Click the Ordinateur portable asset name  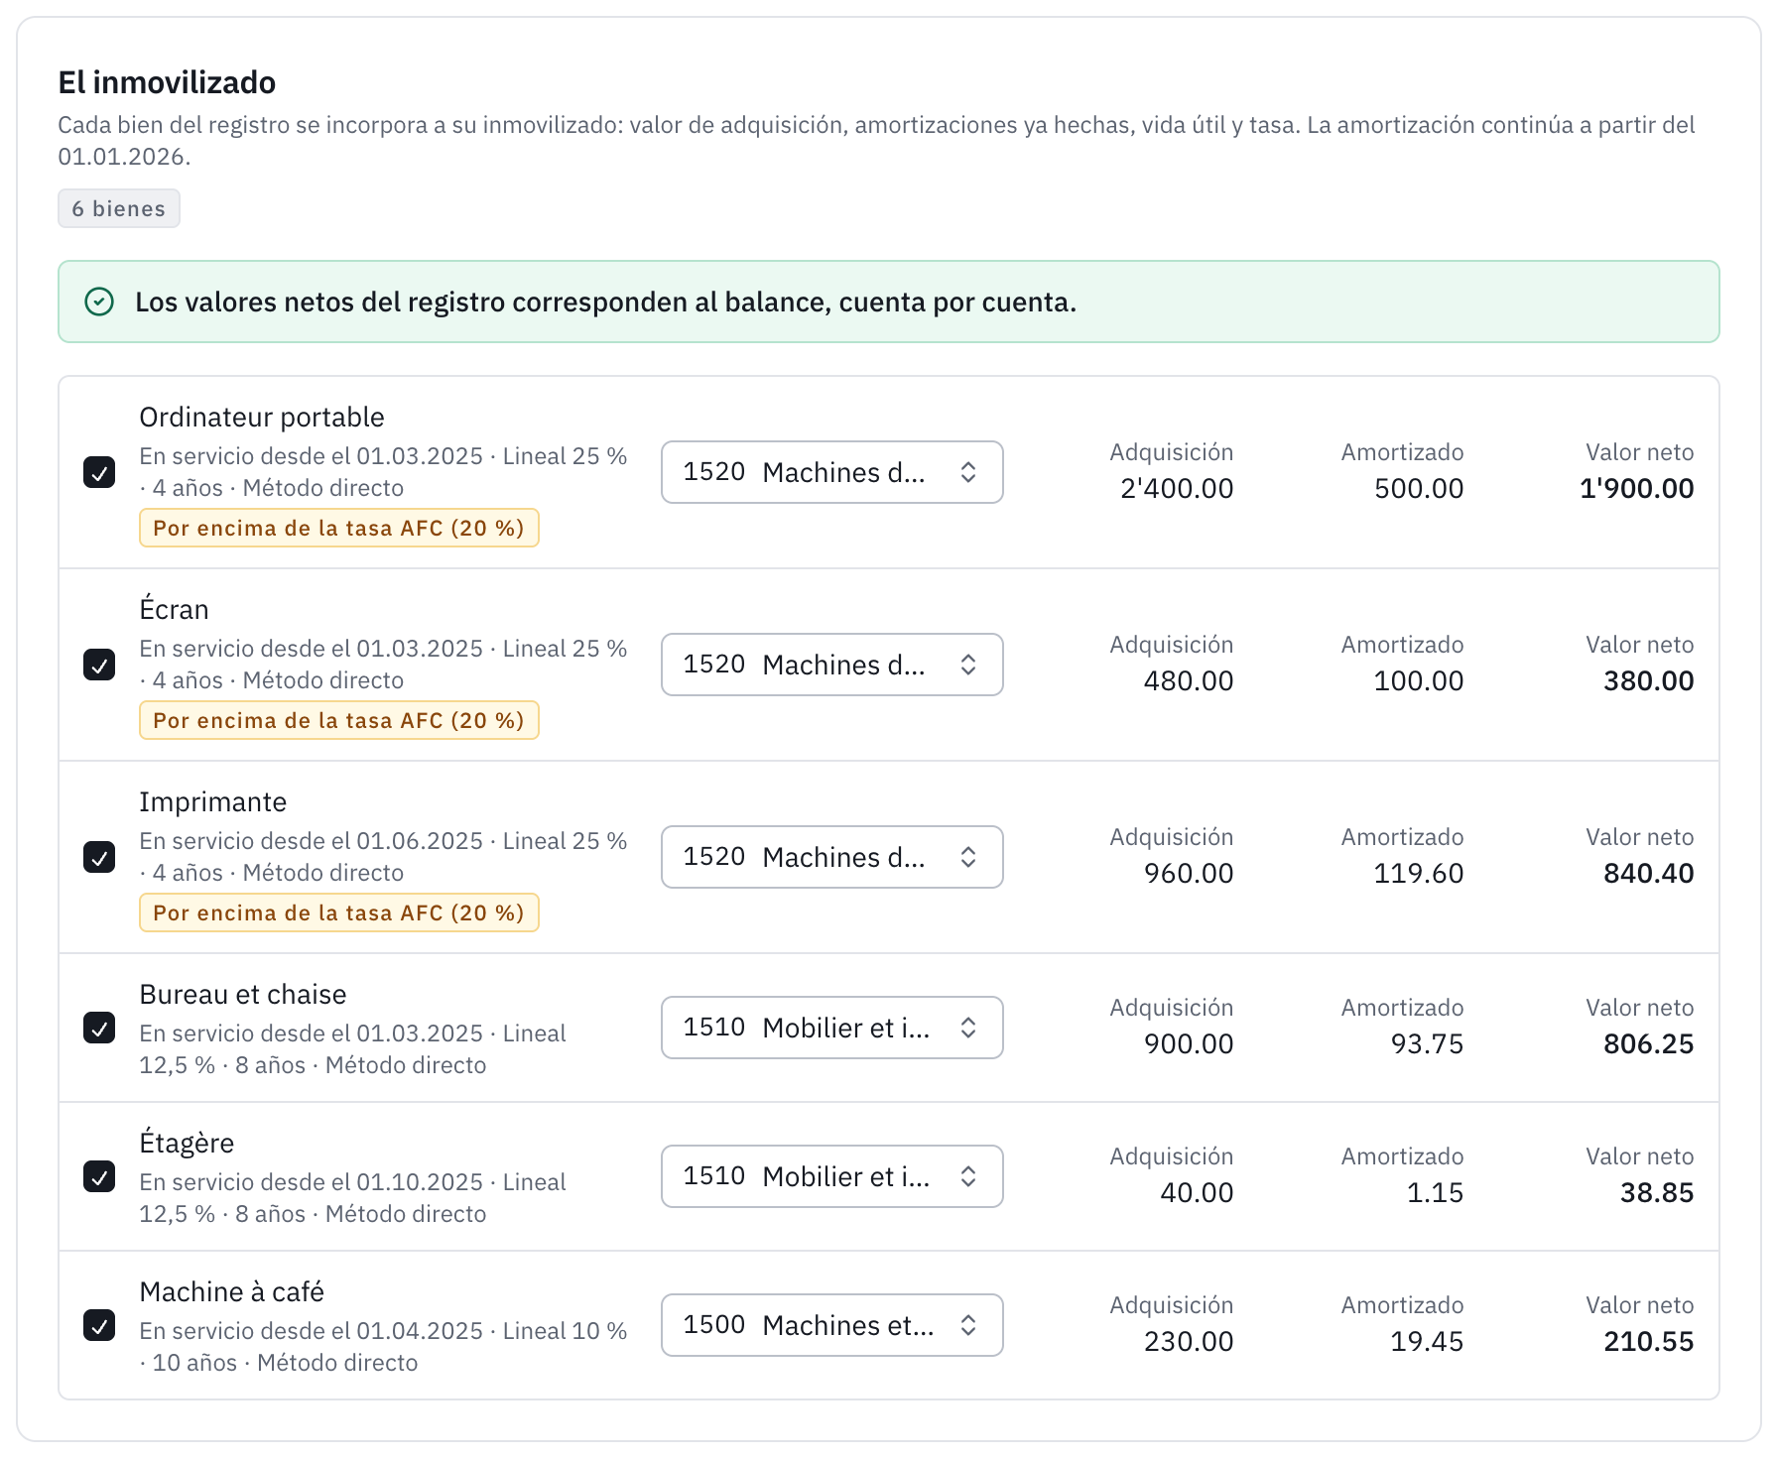point(262,417)
